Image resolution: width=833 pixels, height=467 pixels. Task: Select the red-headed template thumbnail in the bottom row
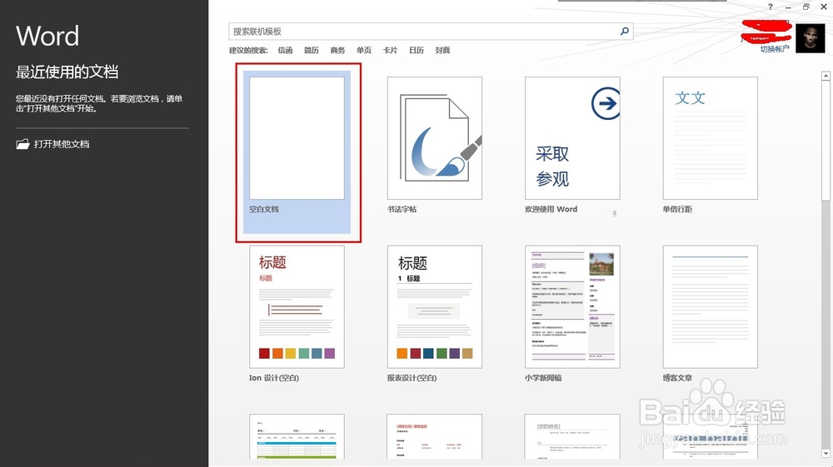[x=435, y=437]
